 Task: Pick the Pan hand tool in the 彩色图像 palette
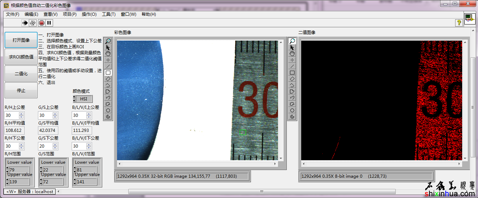click(x=108, y=54)
